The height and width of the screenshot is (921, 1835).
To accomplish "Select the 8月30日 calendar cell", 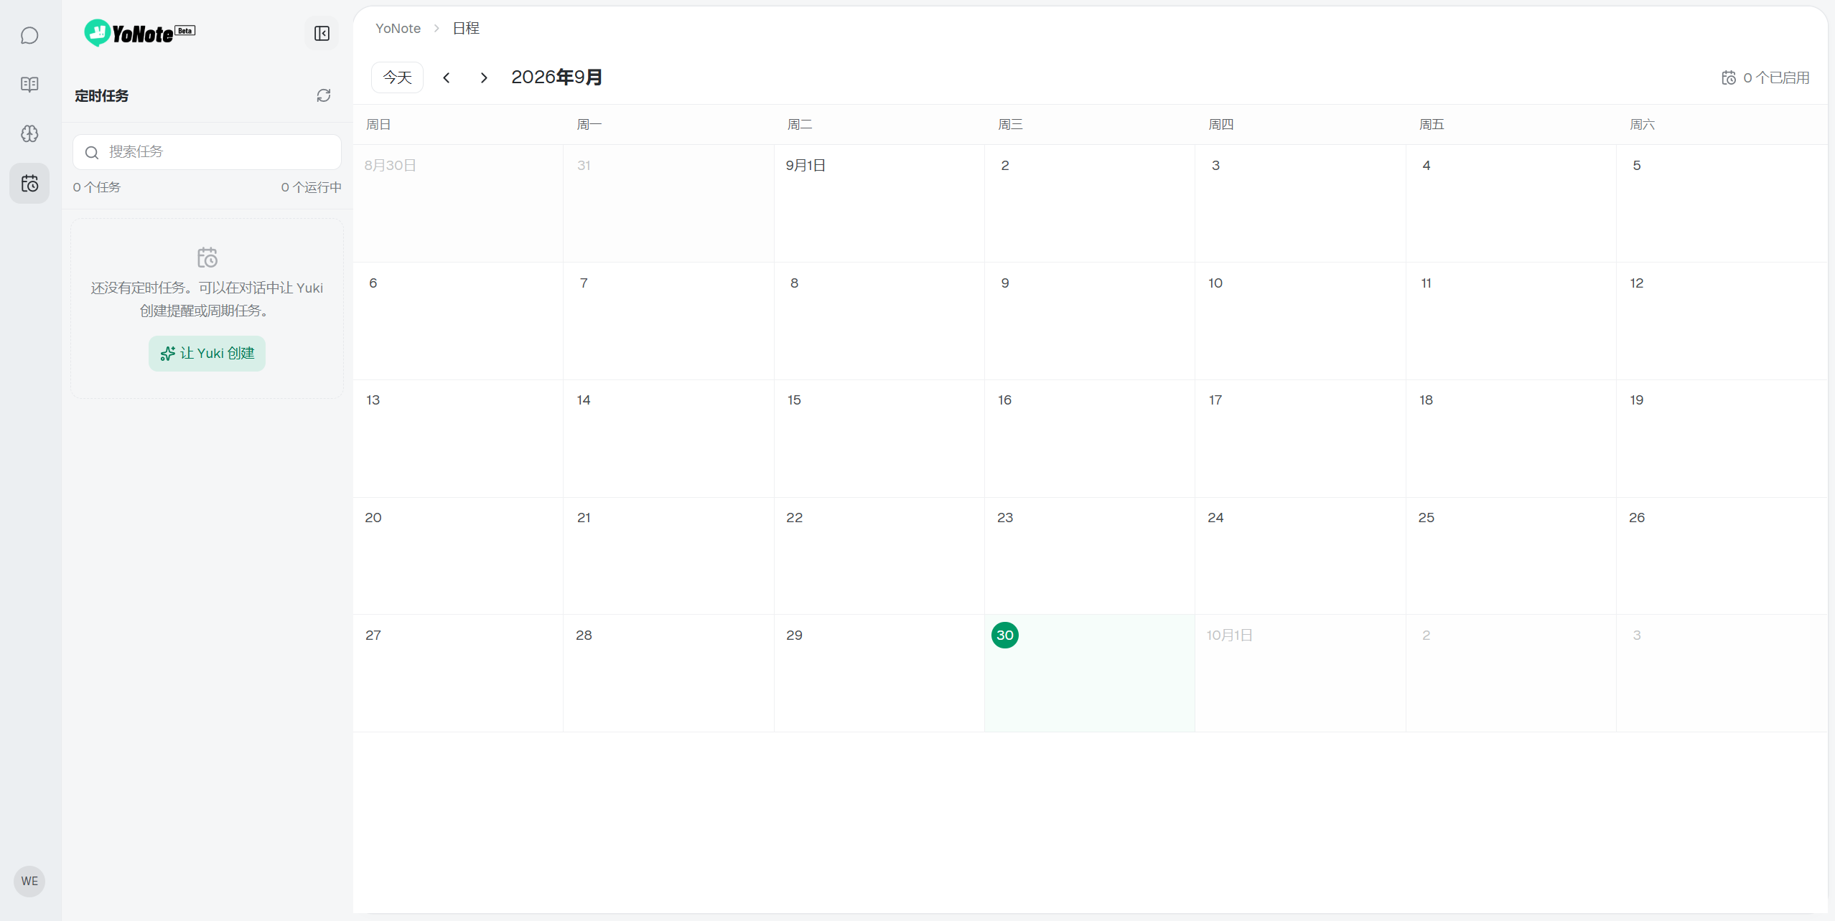I will point(458,203).
